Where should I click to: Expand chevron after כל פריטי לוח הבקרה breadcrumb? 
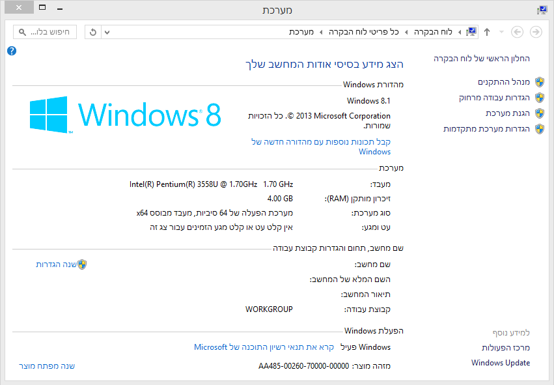pyautogui.click(x=321, y=32)
